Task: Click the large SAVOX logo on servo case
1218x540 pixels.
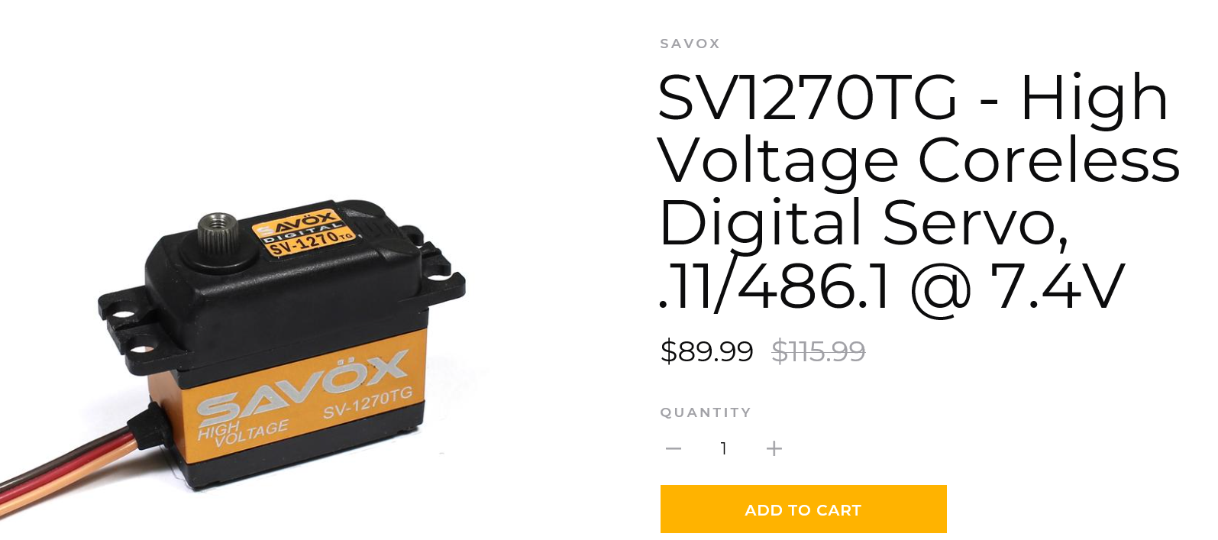Action: click(x=303, y=386)
